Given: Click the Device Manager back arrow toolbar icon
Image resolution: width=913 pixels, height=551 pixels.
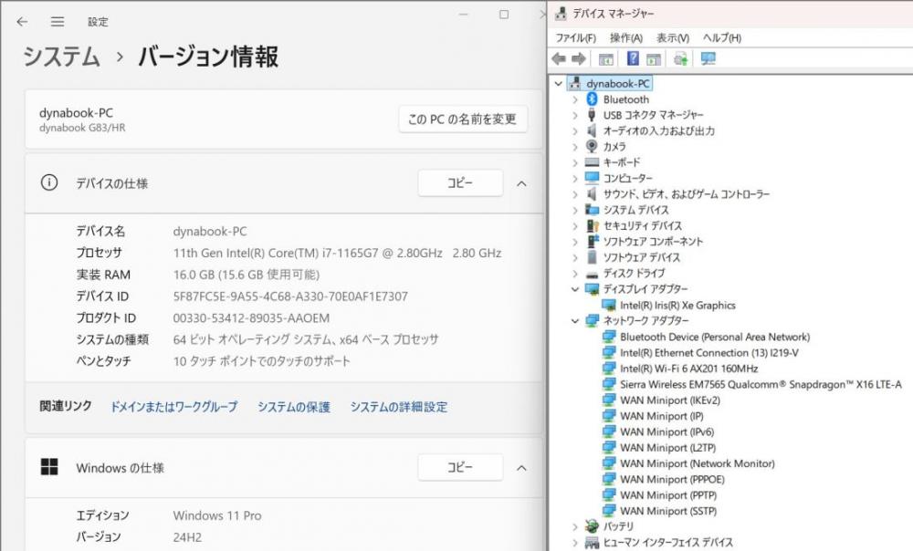Looking at the screenshot, I should point(559,58).
